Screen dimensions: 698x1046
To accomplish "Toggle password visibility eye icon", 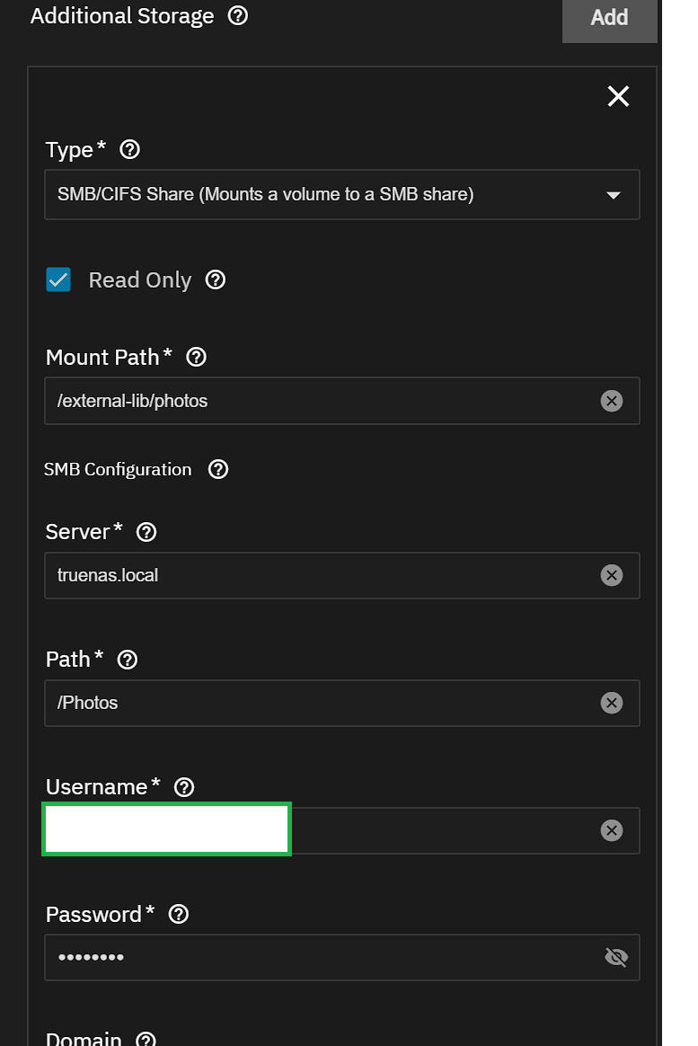I will pyautogui.click(x=616, y=957).
